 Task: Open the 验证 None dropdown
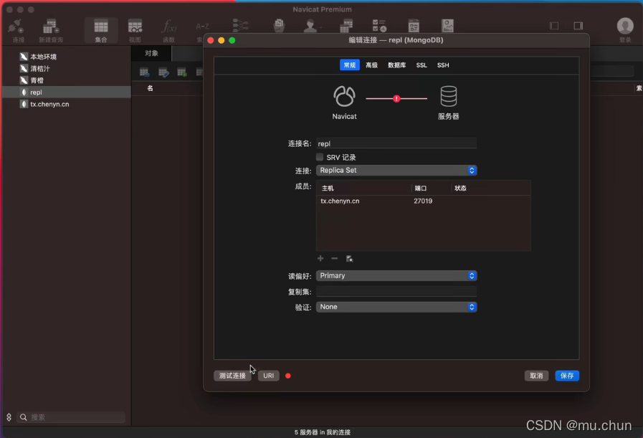click(396, 307)
